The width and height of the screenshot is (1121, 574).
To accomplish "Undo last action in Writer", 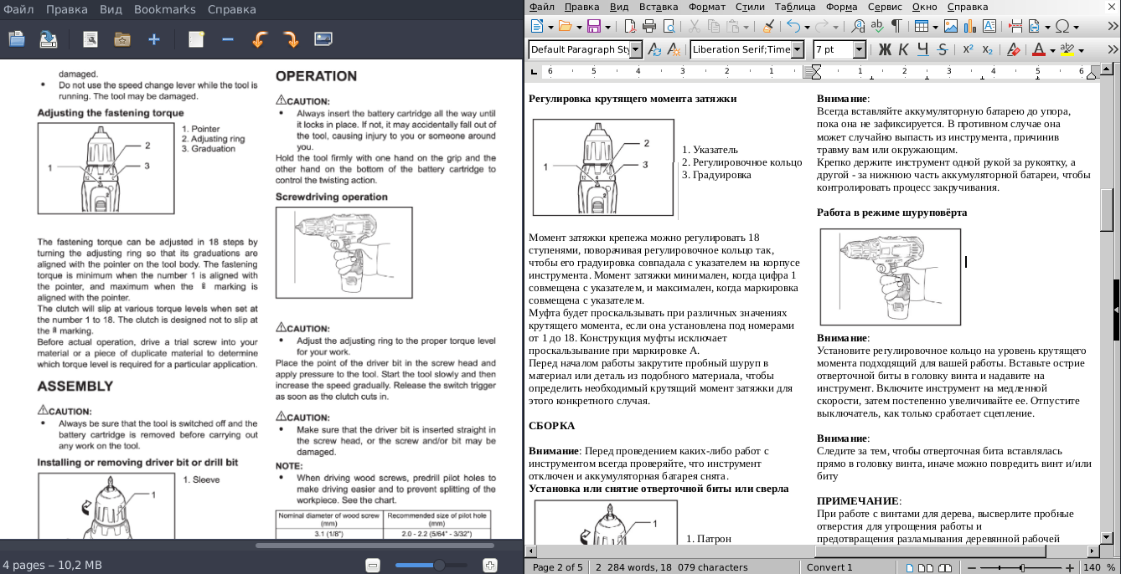I will click(793, 27).
